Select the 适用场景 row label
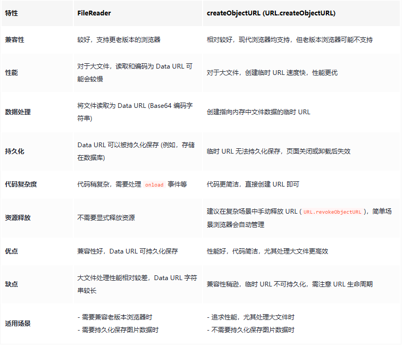The width and height of the screenshot is (403, 346). coord(18,323)
